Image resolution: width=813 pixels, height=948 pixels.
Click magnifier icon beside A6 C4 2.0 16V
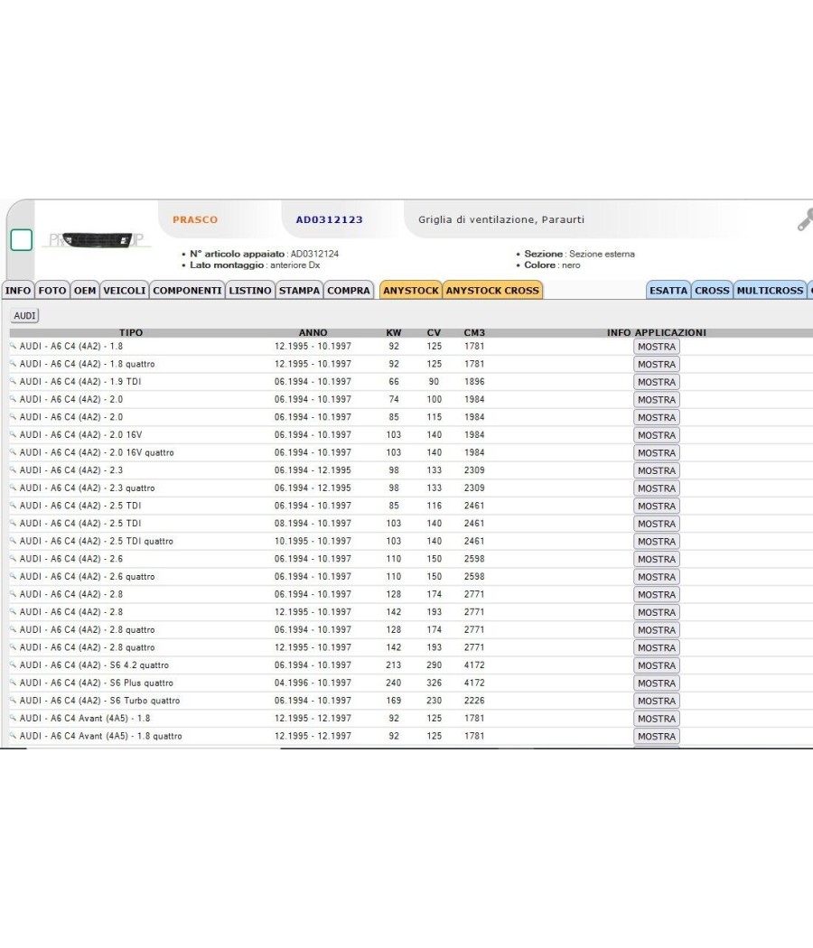tap(13, 434)
